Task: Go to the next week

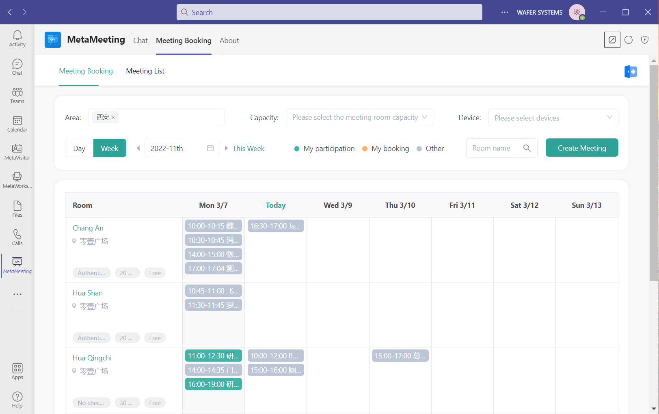Action: click(x=227, y=148)
